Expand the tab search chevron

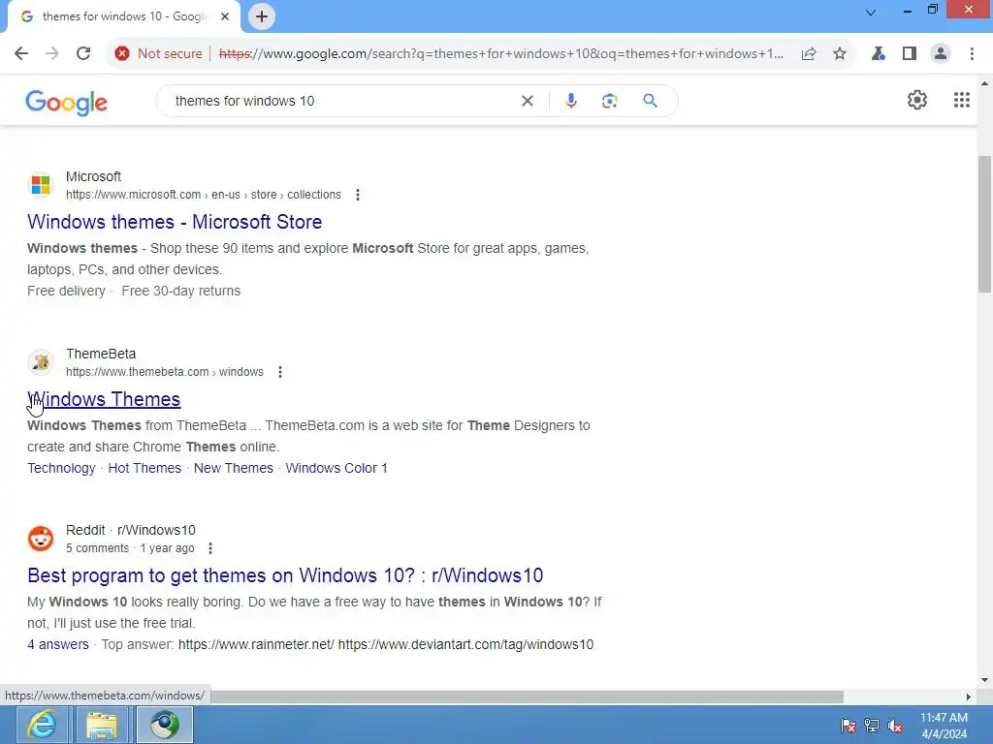tap(871, 12)
